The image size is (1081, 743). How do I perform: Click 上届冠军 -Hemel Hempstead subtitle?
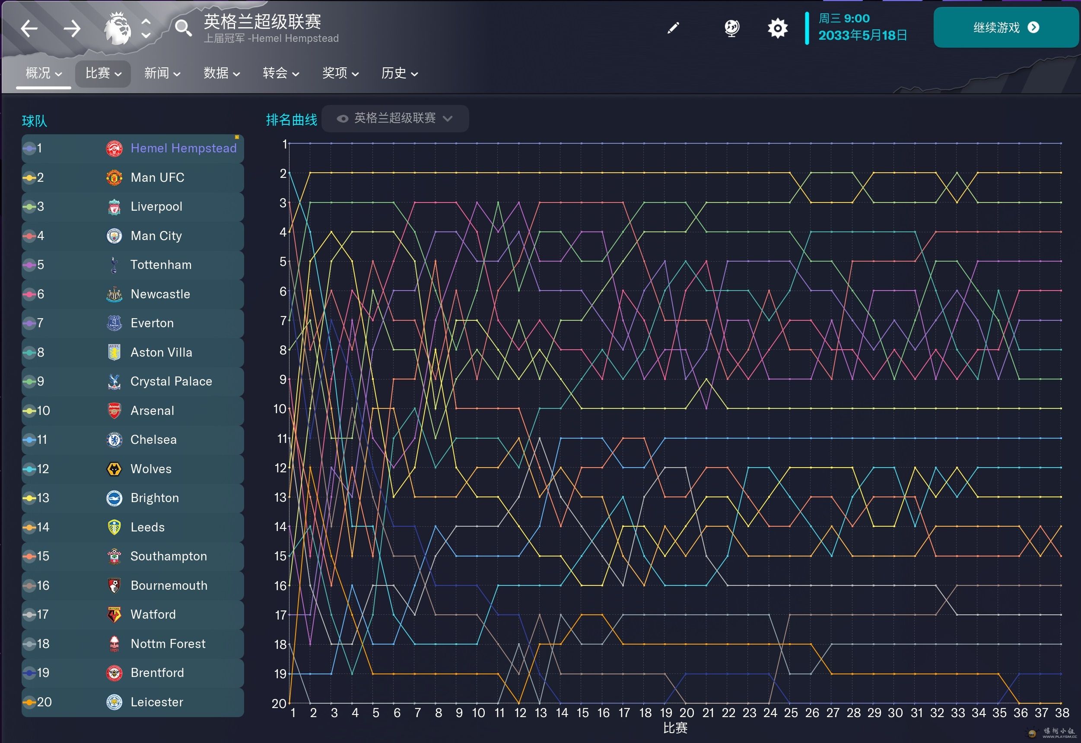click(271, 39)
